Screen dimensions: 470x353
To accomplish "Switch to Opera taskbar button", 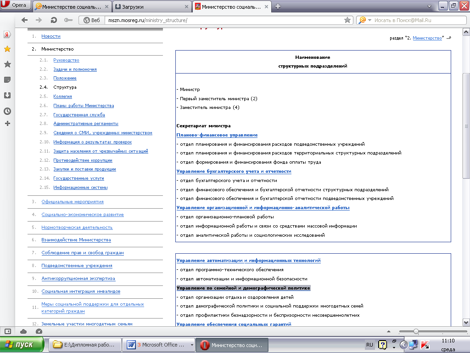I will coord(232,345).
